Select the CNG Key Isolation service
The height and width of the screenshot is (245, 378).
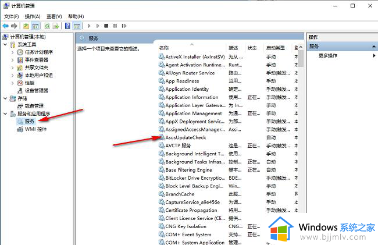[x=186, y=226]
